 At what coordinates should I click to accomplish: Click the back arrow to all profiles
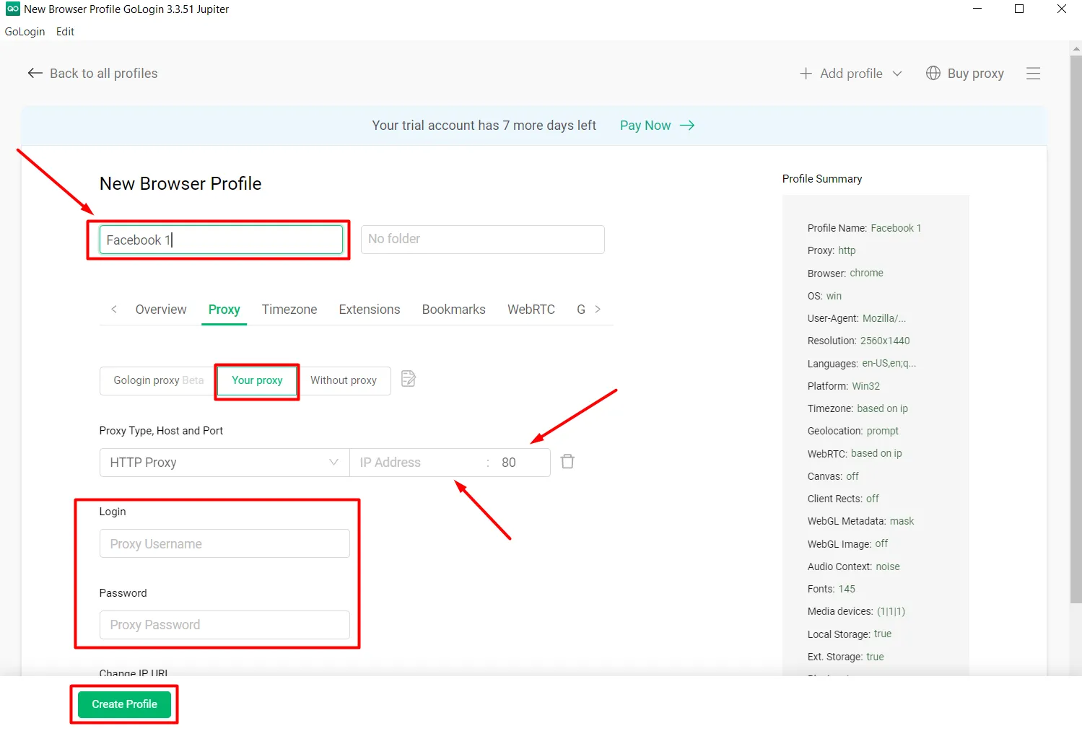coord(35,73)
